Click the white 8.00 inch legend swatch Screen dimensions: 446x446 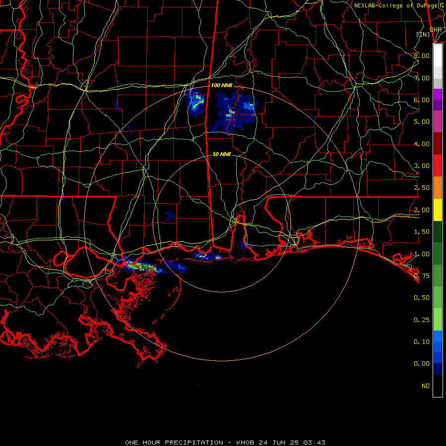[438, 56]
